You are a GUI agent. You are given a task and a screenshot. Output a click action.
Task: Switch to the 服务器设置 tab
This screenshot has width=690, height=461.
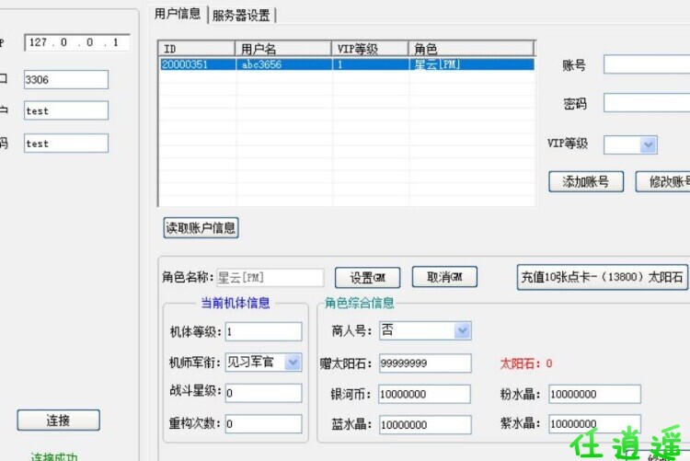pyautogui.click(x=243, y=15)
